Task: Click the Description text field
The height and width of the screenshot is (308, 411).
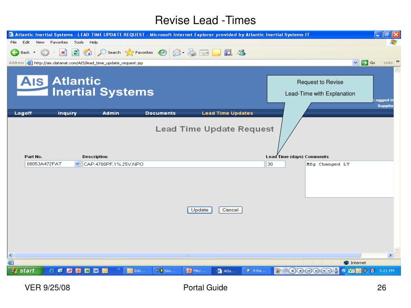Action: coord(173,164)
